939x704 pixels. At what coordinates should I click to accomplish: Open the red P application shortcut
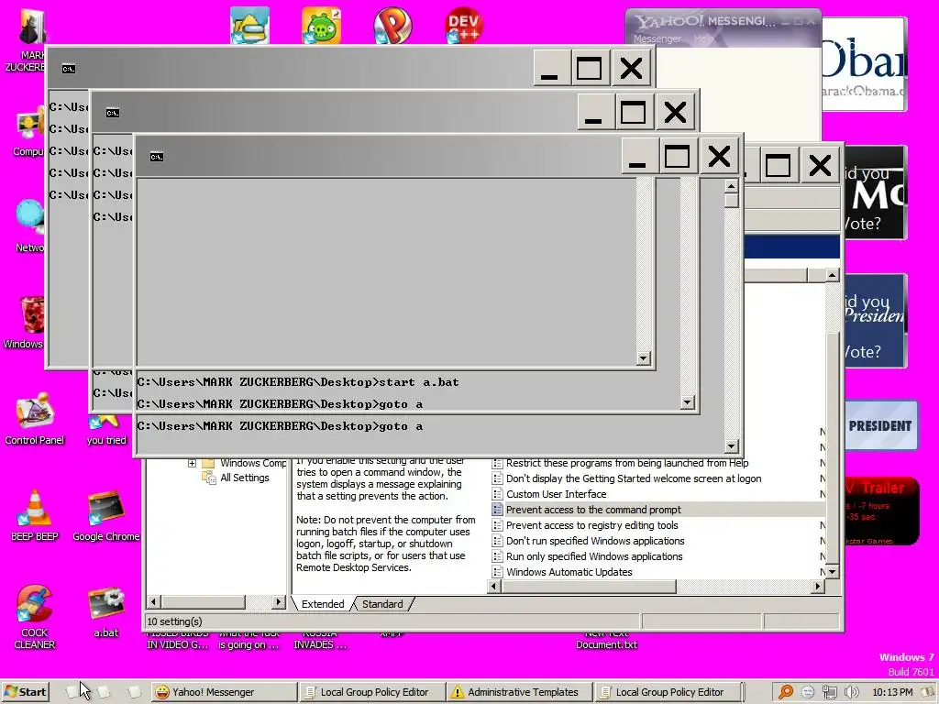click(392, 25)
